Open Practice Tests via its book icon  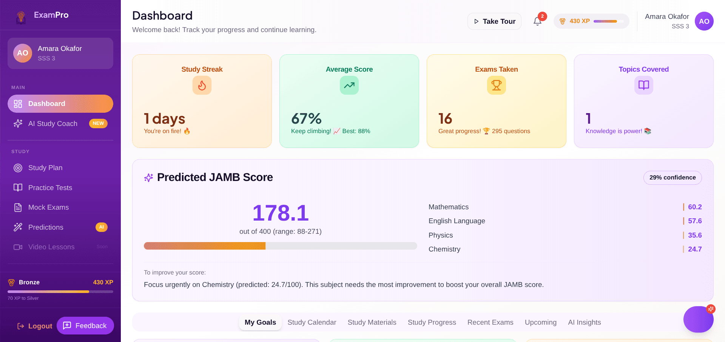point(18,187)
